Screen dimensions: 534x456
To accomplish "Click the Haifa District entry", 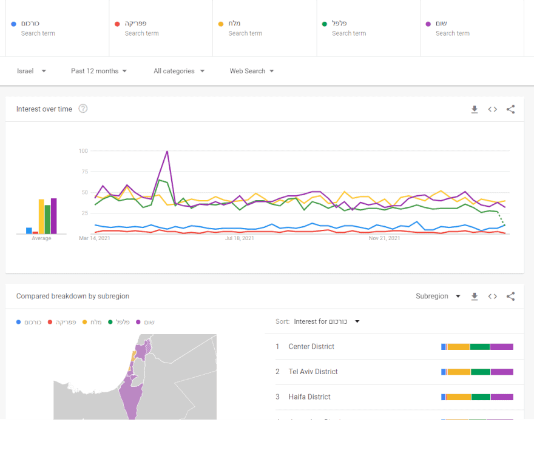I will tap(309, 397).
